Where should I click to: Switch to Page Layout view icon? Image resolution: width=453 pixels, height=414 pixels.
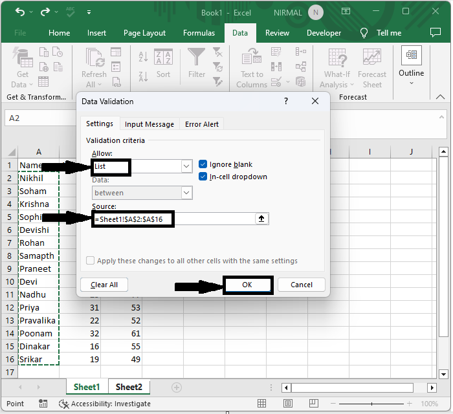click(288, 403)
